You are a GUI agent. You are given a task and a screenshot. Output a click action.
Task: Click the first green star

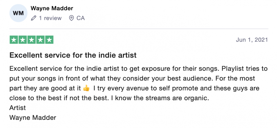[x=14, y=40]
